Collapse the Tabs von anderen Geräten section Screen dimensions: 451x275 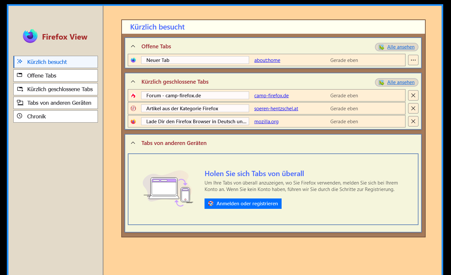[x=133, y=143]
